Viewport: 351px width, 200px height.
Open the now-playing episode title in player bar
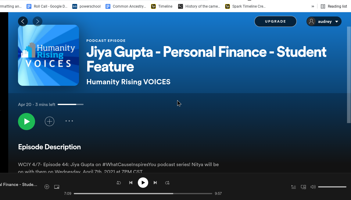pyautogui.click(x=19, y=184)
